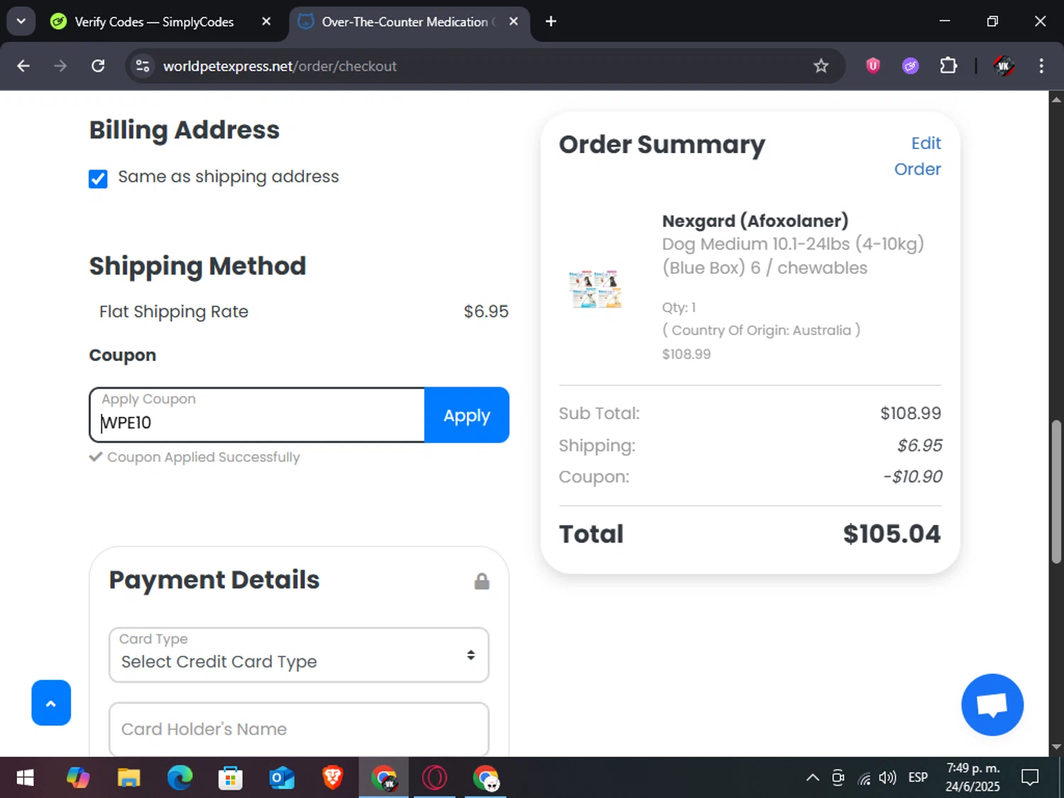Click the scrollbar down arrow
Image resolution: width=1064 pixels, height=798 pixels.
point(1056,747)
